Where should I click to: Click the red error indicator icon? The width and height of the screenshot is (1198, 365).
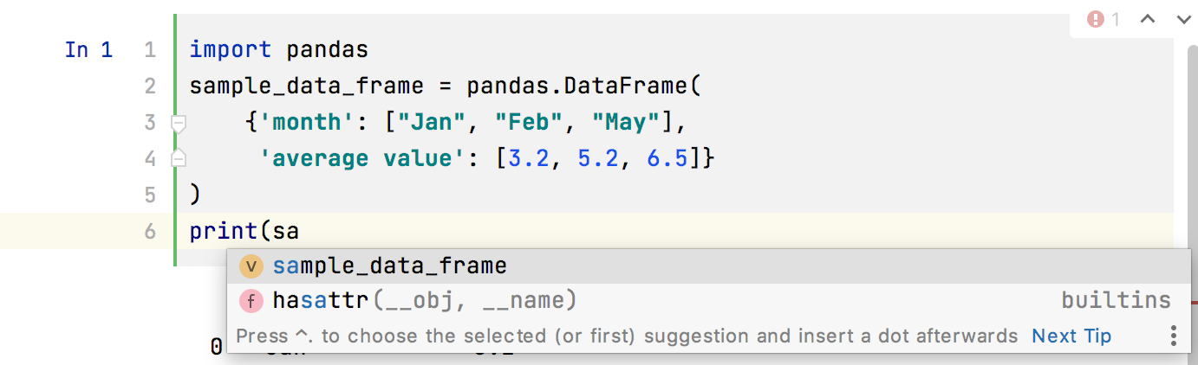coord(1096,19)
